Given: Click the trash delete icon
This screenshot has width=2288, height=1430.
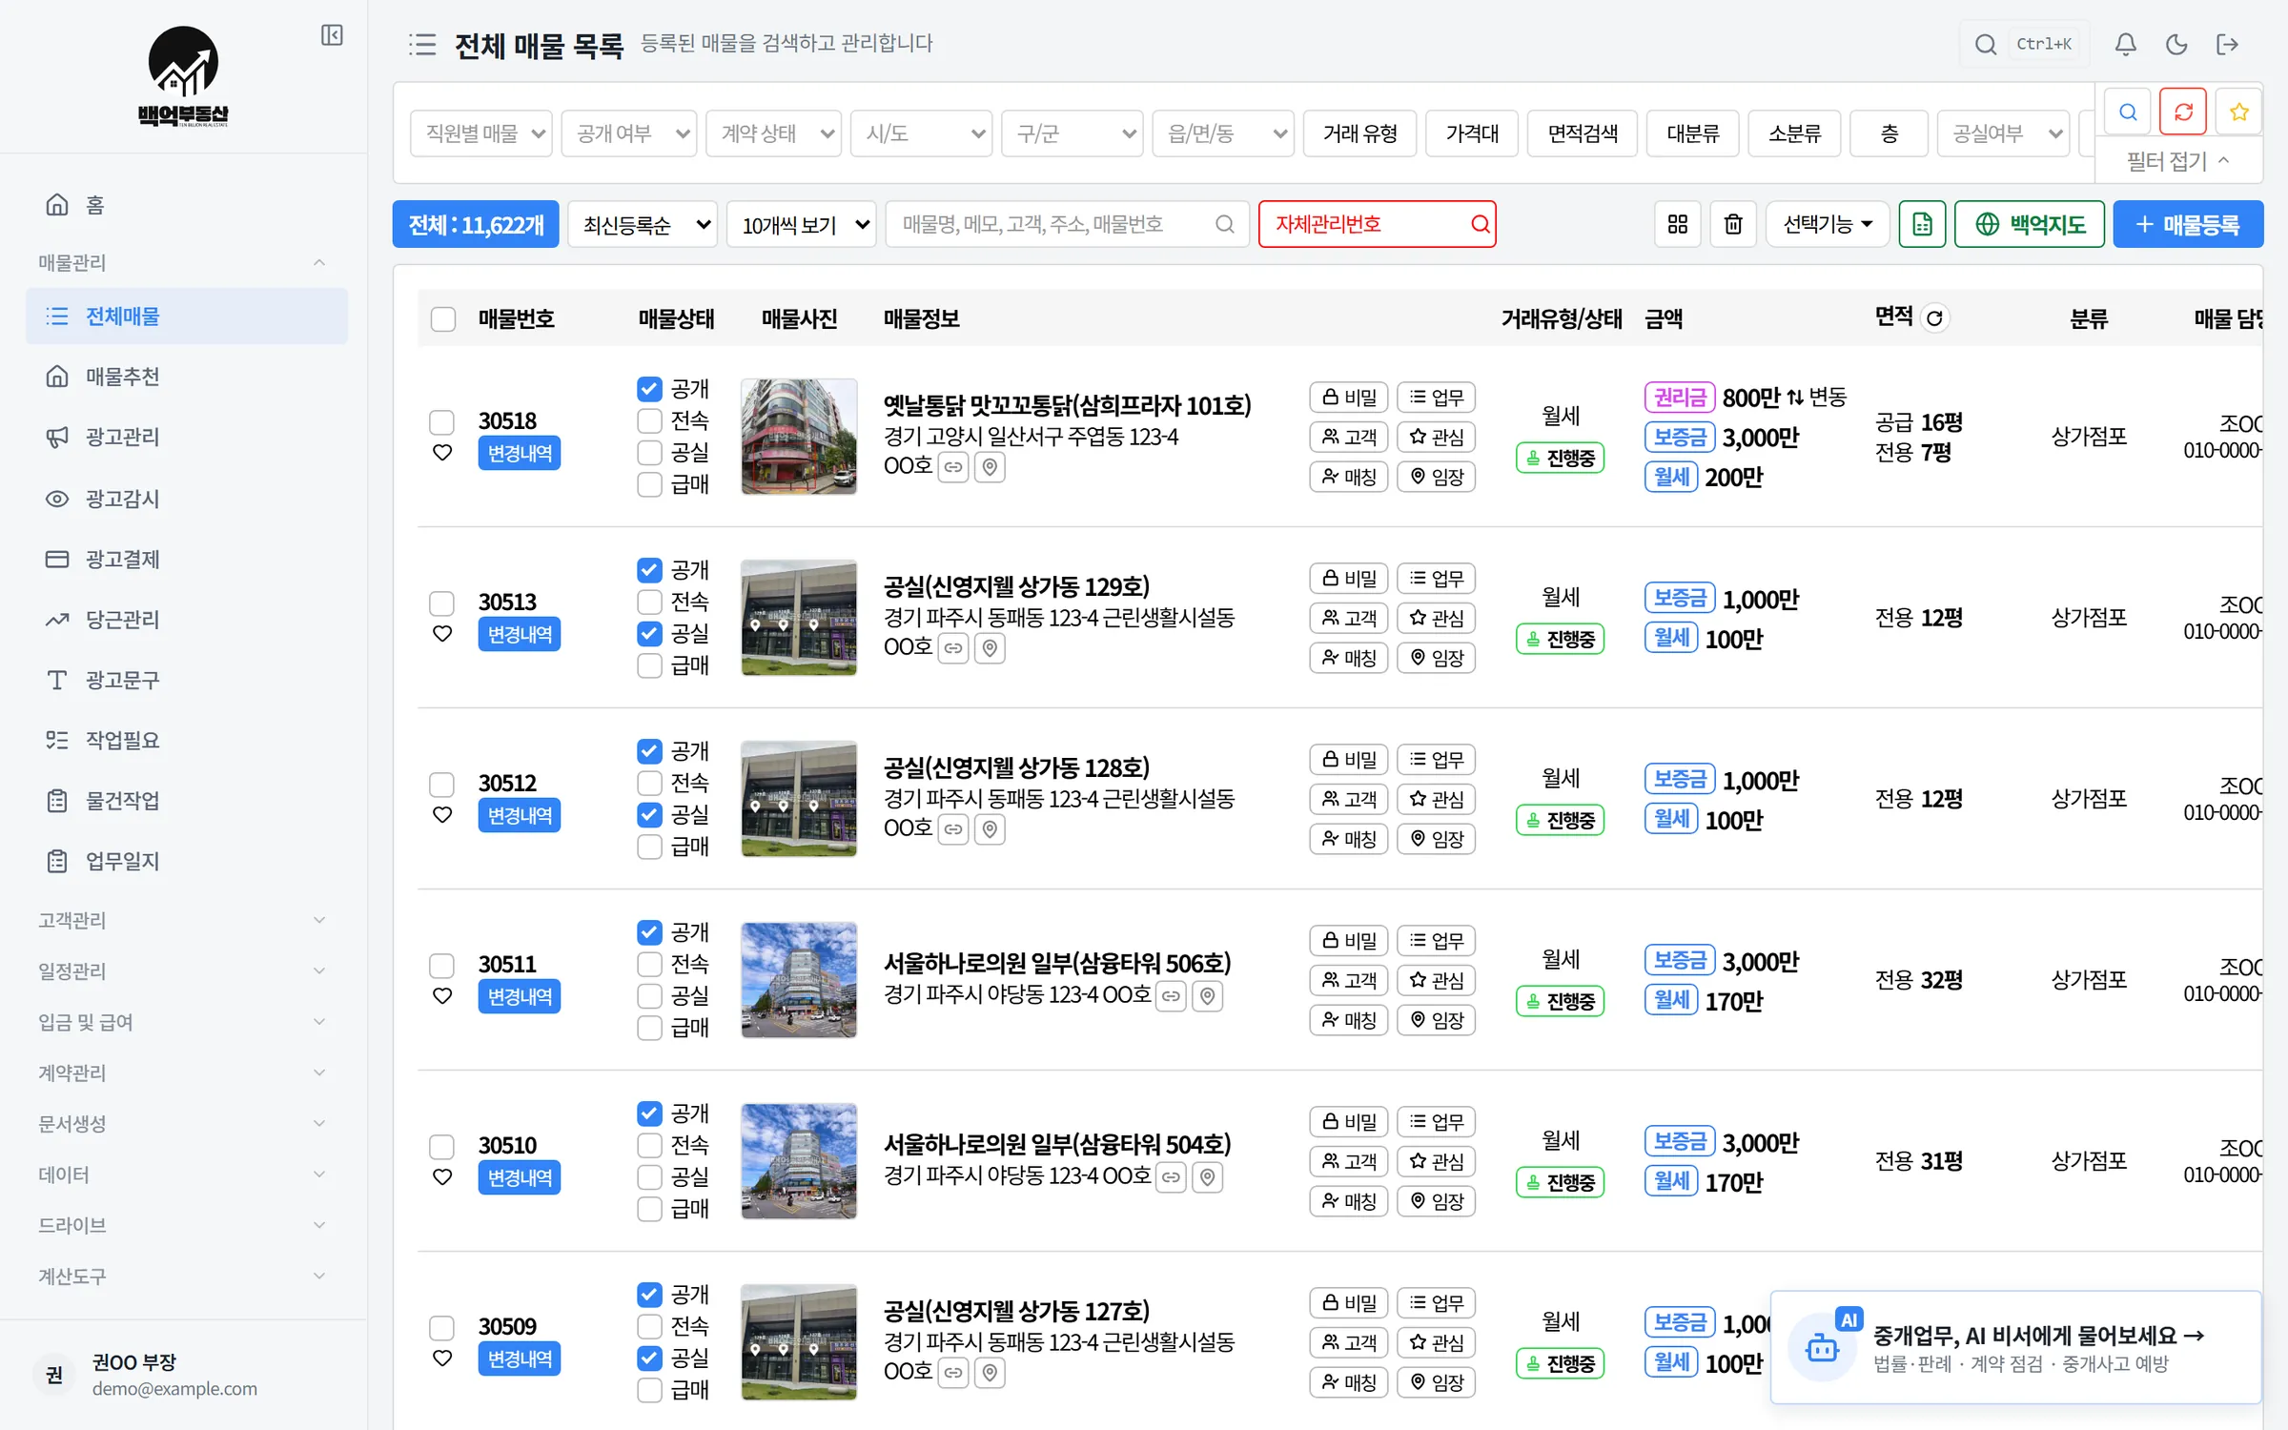Looking at the screenshot, I should point(1733,224).
